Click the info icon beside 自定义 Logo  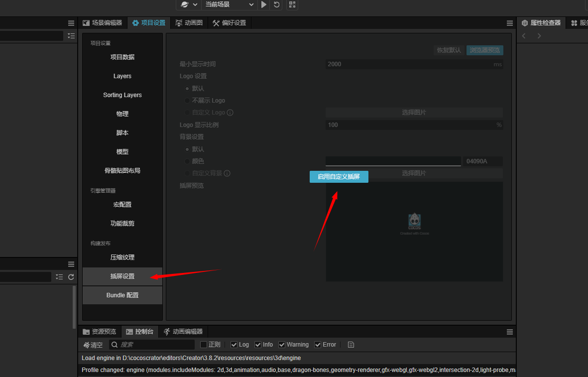click(x=230, y=113)
